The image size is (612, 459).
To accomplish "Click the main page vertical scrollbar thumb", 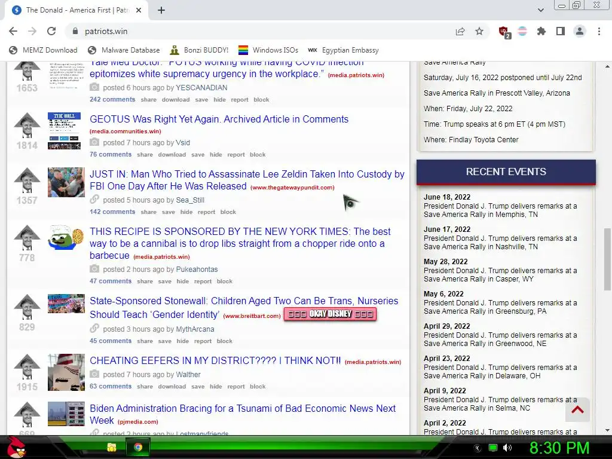I will pyautogui.click(x=607, y=259).
